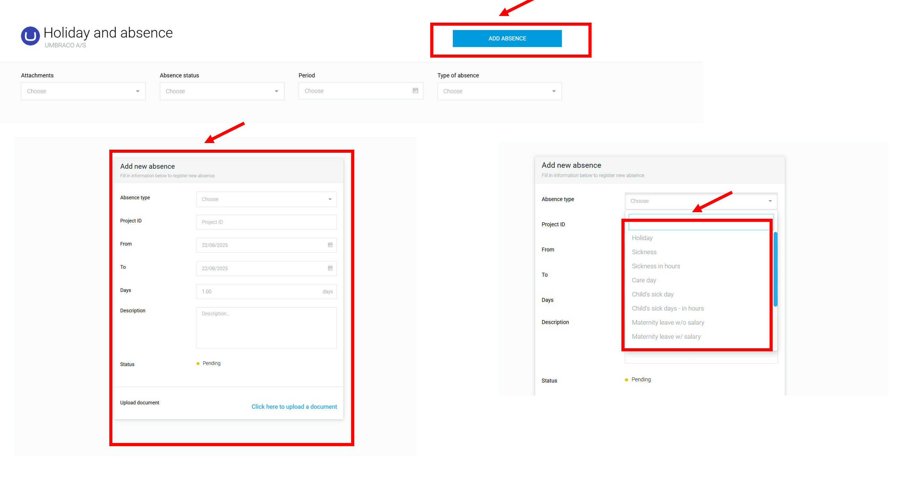
Task: Click the absence type list scrollbar
Action: click(775, 269)
